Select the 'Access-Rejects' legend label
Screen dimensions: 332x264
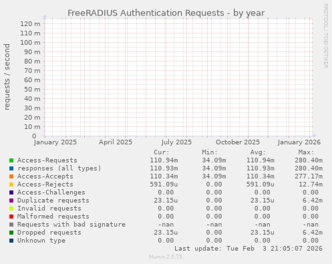point(45,184)
